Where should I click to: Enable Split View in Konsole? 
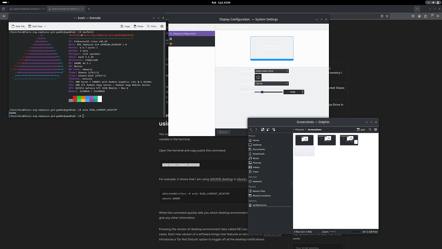(x=36, y=26)
